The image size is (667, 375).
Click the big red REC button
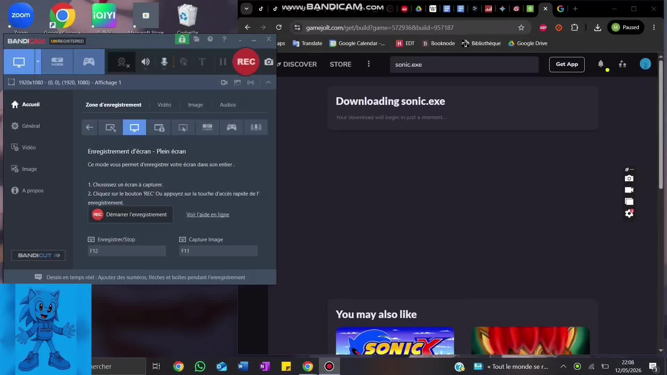tap(246, 62)
